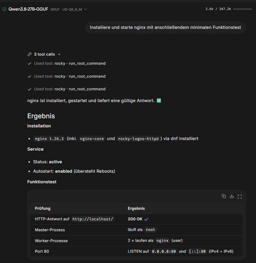Expand the Funktionstest table to fullscreen
The image size is (256, 263).
click(x=240, y=197)
